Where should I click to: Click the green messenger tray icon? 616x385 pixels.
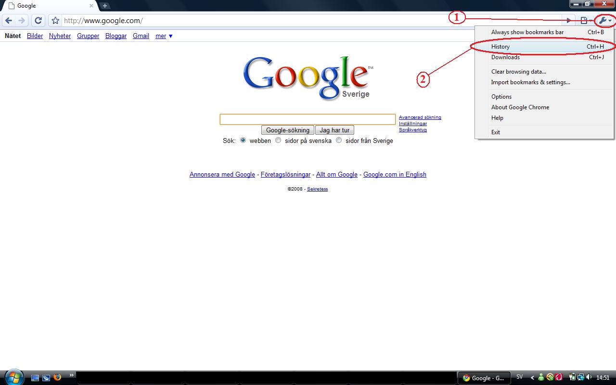541,377
